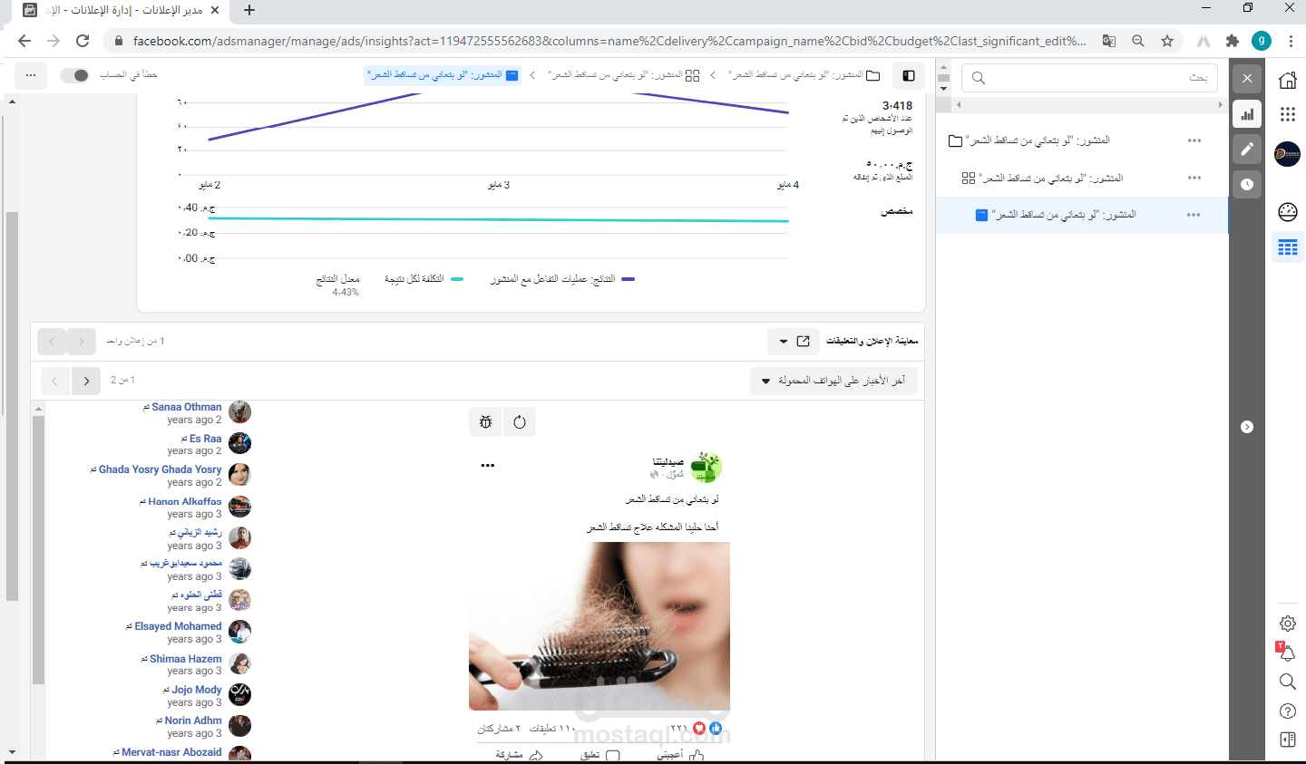The width and height of the screenshot is (1306, 764).
Task: Open the settings gear in sidebar
Action: (1288, 624)
